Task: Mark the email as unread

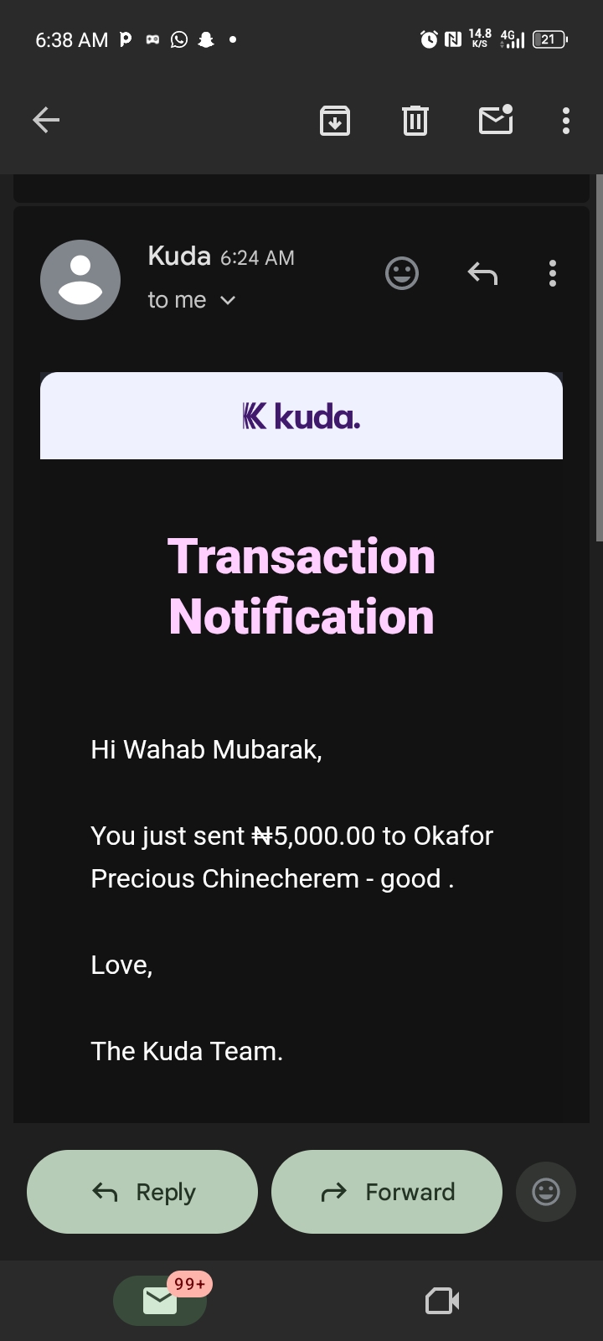Action: coord(496,121)
